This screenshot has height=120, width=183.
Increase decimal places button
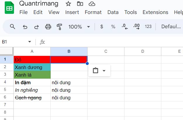click(x=136, y=27)
